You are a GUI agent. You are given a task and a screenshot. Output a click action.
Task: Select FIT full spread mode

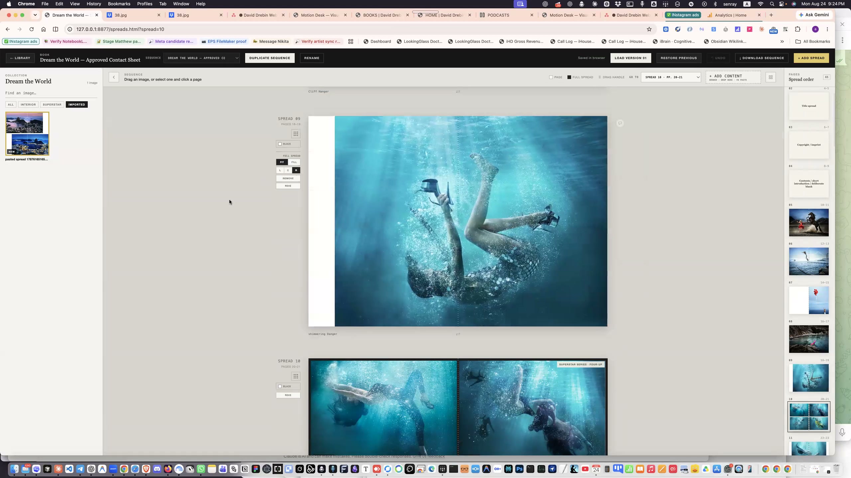pyautogui.click(x=282, y=162)
